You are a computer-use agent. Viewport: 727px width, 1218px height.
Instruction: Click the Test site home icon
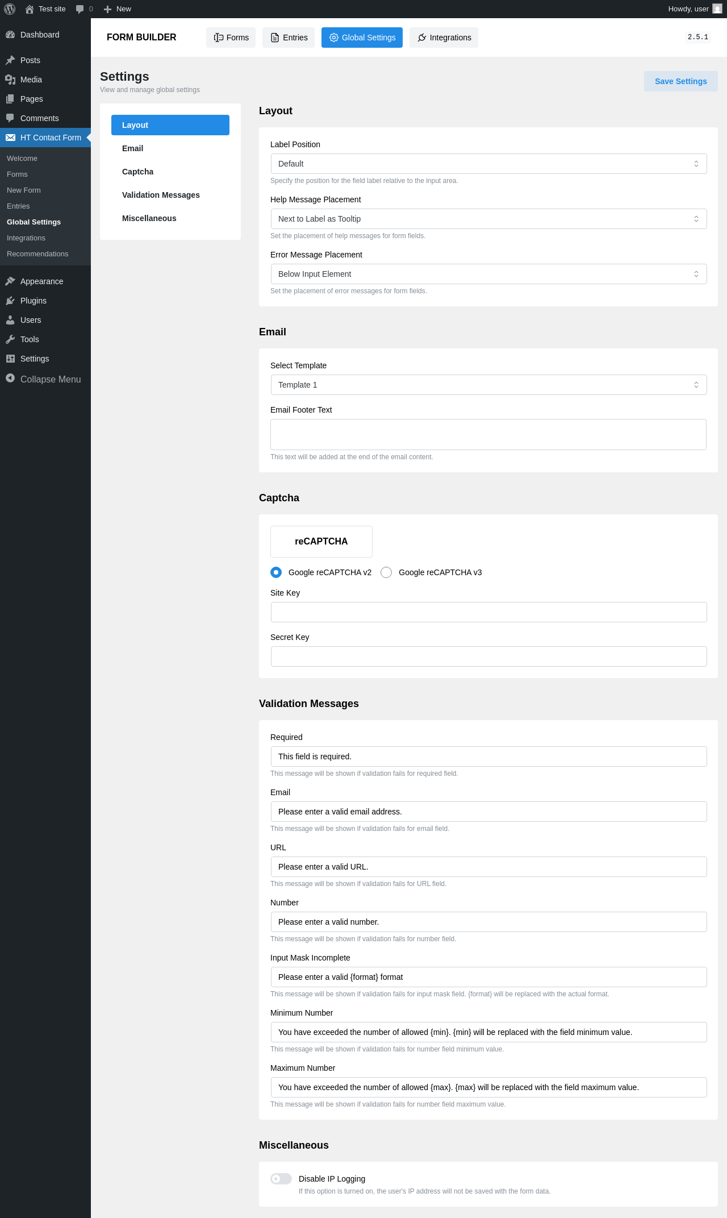(x=30, y=9)
